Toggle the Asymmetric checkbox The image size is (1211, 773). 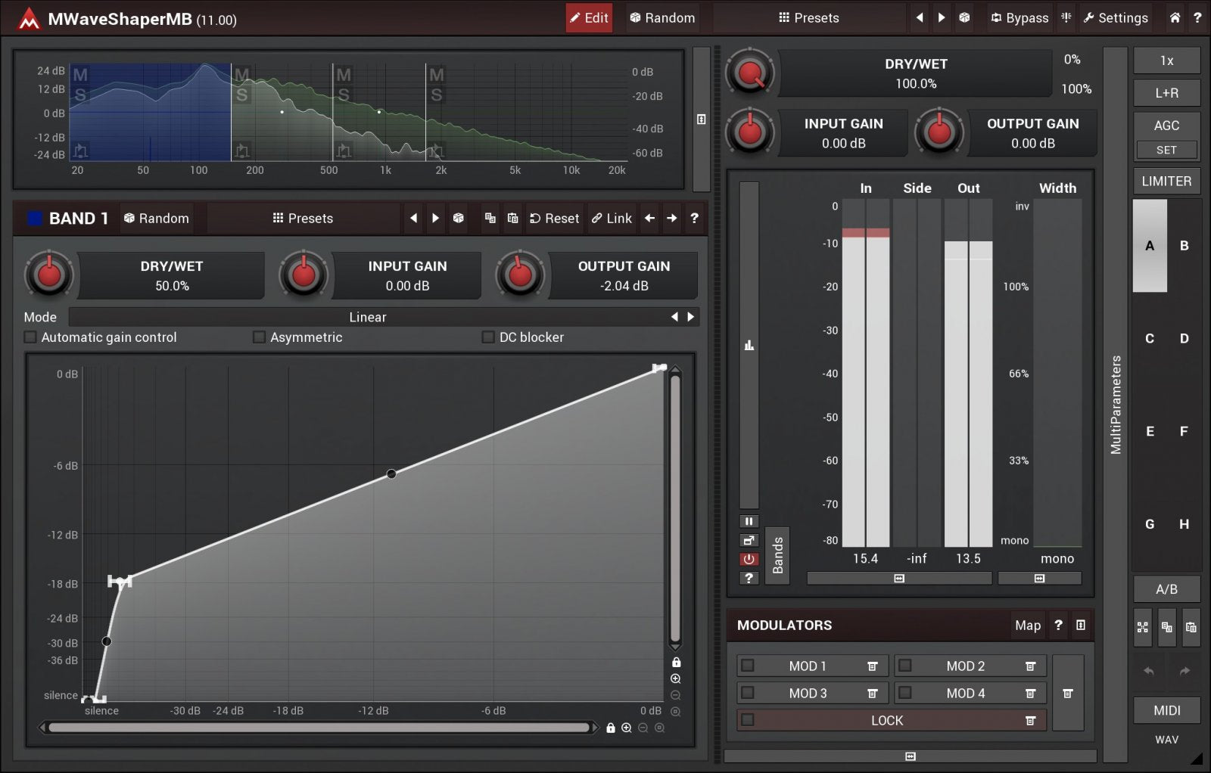259,337
